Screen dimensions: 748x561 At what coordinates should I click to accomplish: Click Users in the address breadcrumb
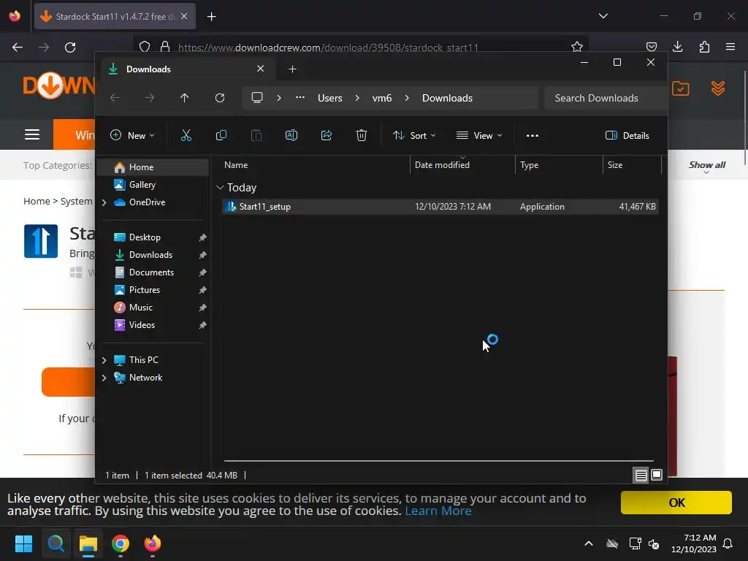click(x=329, y=98)
